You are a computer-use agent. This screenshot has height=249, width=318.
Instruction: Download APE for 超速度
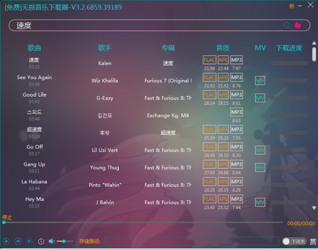coord(223,130)
